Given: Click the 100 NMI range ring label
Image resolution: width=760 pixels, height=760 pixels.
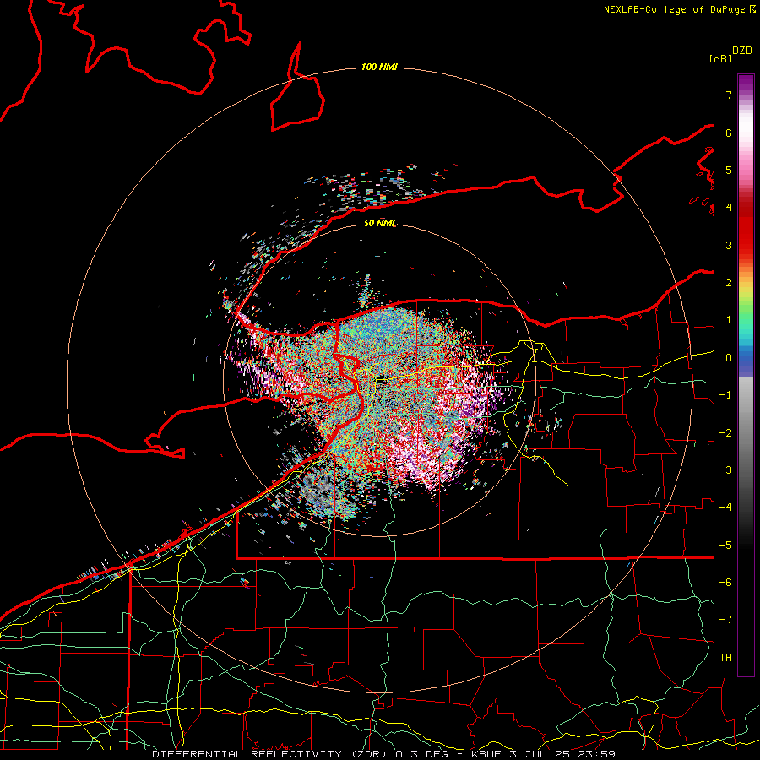Looking at the screenshot, I should click(x=379, y=67).
